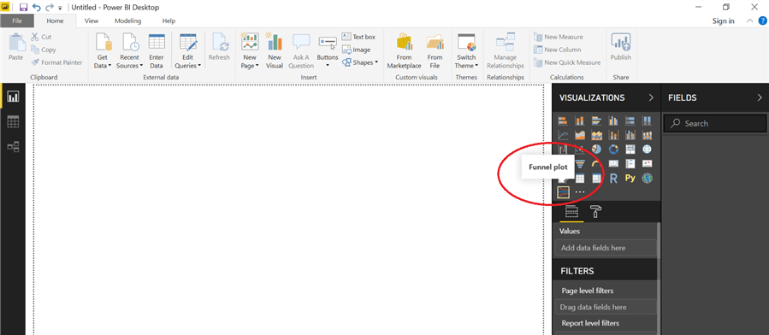Select the Clustered column chart visual
The image size is (769, 335).
(613, 120)
